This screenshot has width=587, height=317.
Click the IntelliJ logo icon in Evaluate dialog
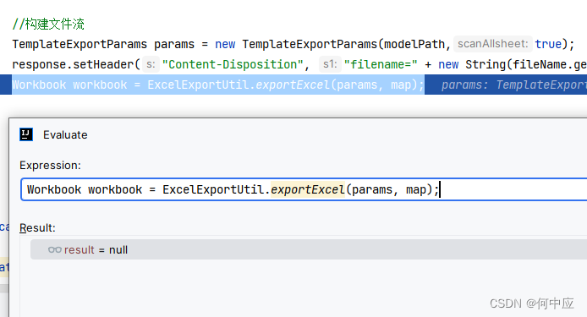coord(26,134)
